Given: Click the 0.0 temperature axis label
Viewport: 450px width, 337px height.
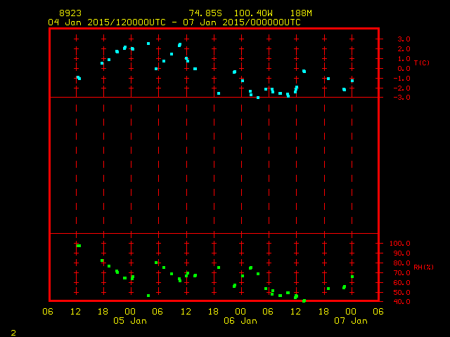Looking at the screenshot, I should click(404, 69).
